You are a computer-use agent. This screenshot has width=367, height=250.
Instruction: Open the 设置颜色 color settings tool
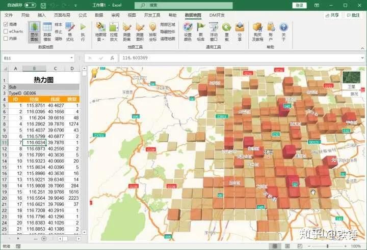pyautogui.click(x=188, y=32)
